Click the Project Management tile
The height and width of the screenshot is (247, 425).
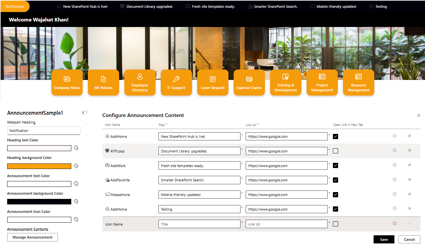point(322,82)
